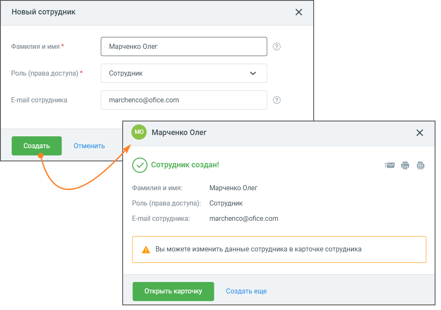441x310 pixels.
Task: Click the Марченко Олег title in dialog header
Action: pyautogui.click(x=179, y=132)
